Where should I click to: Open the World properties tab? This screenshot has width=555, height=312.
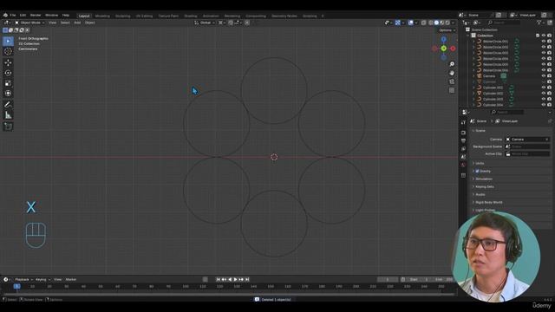click(463, 165)
